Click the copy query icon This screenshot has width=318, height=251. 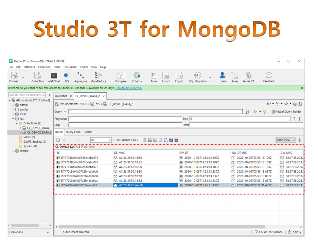tap(295, 104)
